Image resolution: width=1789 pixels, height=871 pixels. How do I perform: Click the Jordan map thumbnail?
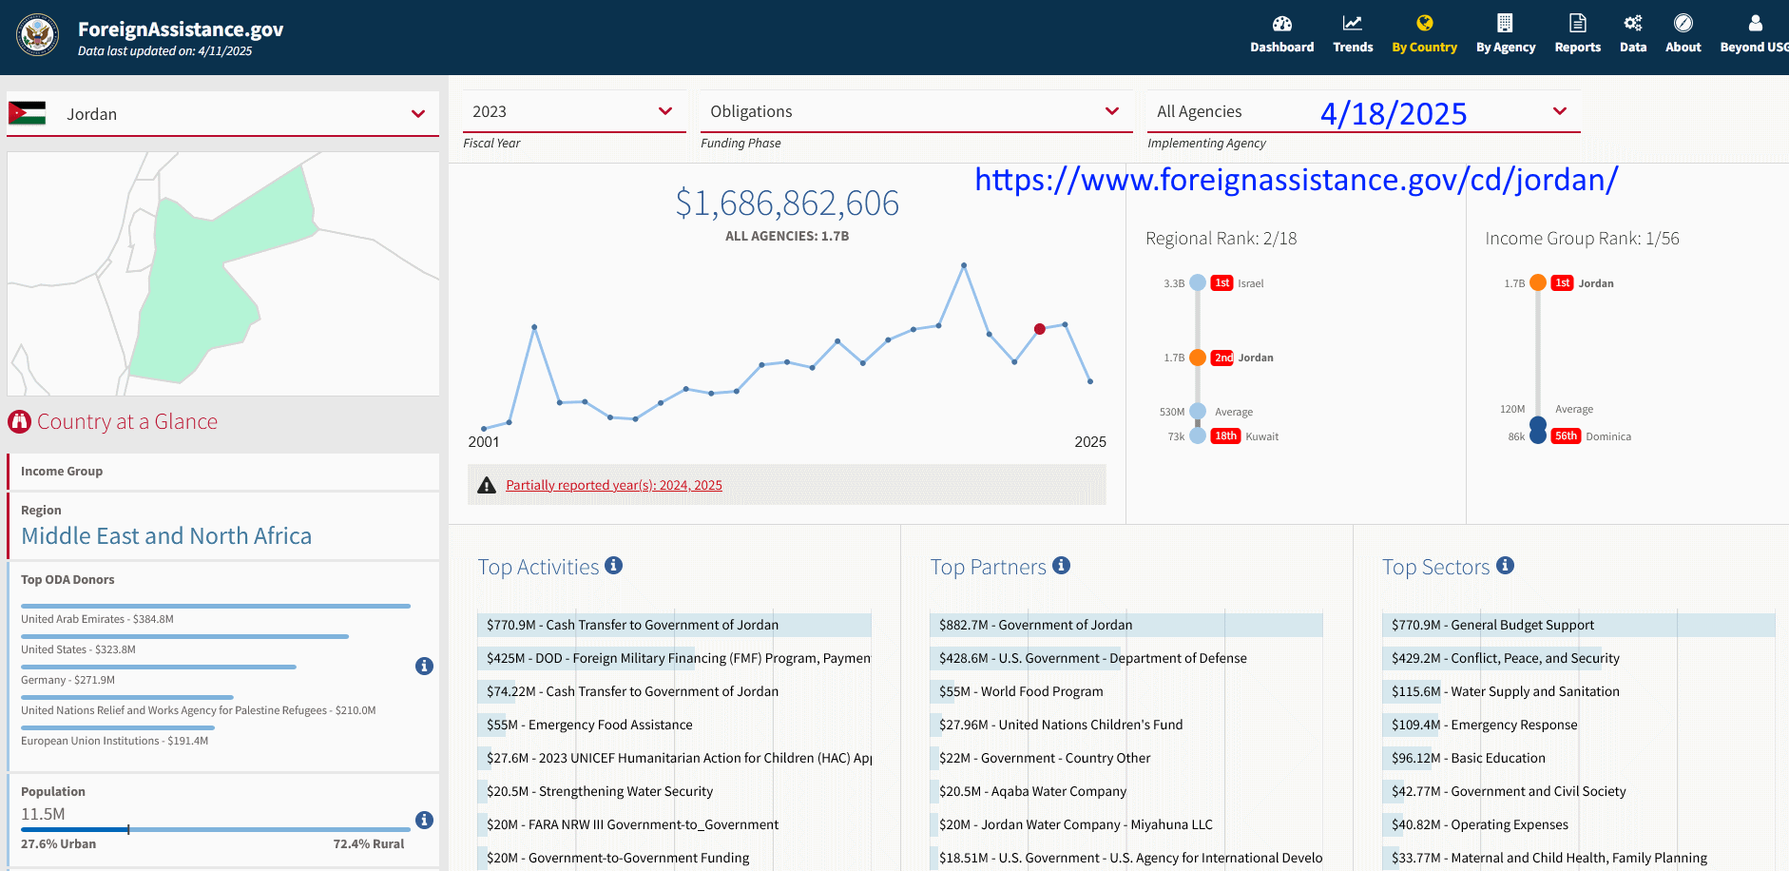click(222, 274)
